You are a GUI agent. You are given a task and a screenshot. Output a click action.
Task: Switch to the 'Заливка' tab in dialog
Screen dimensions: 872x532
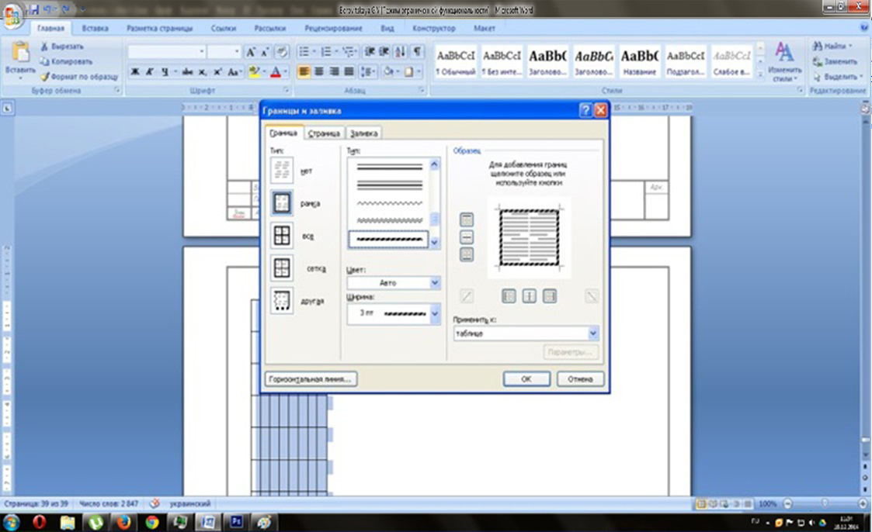pos(363,133)
